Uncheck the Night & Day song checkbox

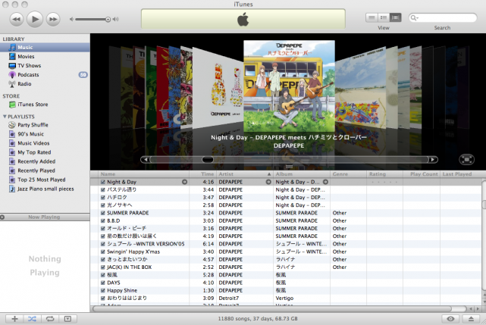(x=102, y=182)
